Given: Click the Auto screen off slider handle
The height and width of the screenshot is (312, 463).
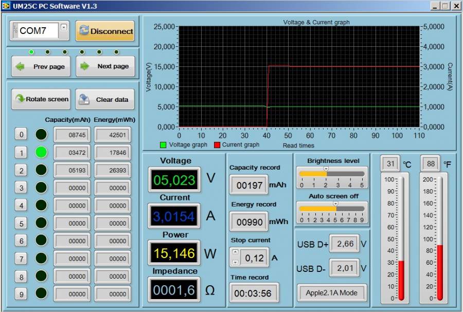Looking at the screenshot, I should (x=335, y=204).
